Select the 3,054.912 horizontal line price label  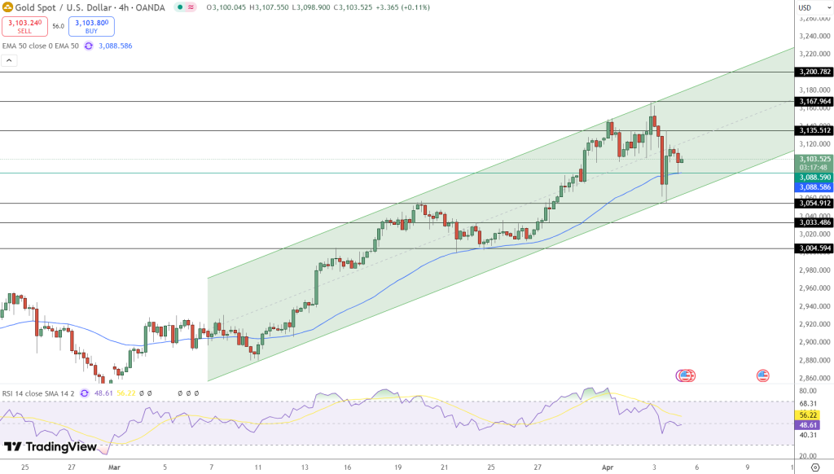(x=814, y=204)
